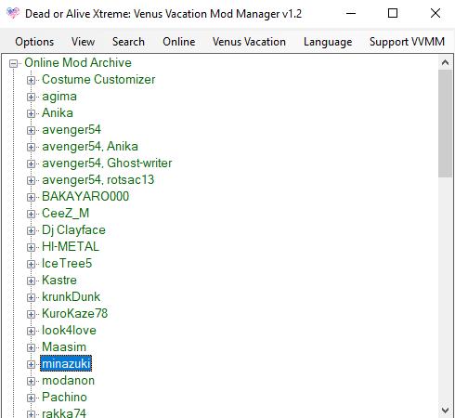The width and height of the screenshot is (455, 418).
Task: Expand the krunkDunk node
Action: coord(31,297)
